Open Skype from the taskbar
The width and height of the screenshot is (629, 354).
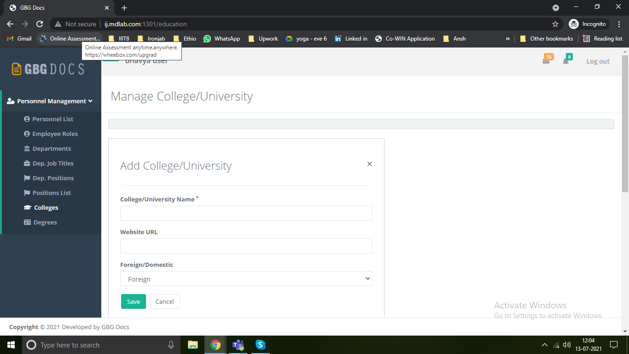(x=260, y=345)
